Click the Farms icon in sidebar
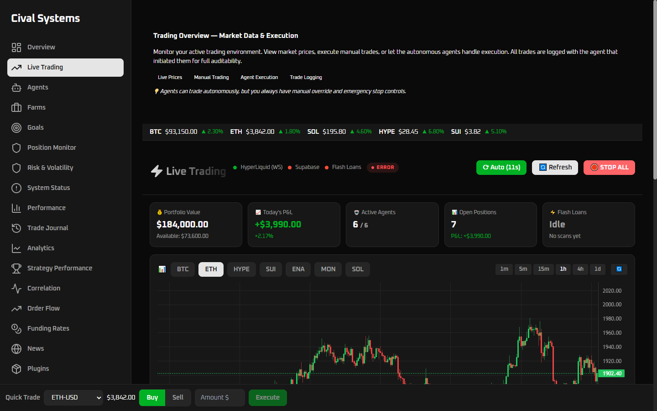657x411 pixels. (x=16, y=108)
